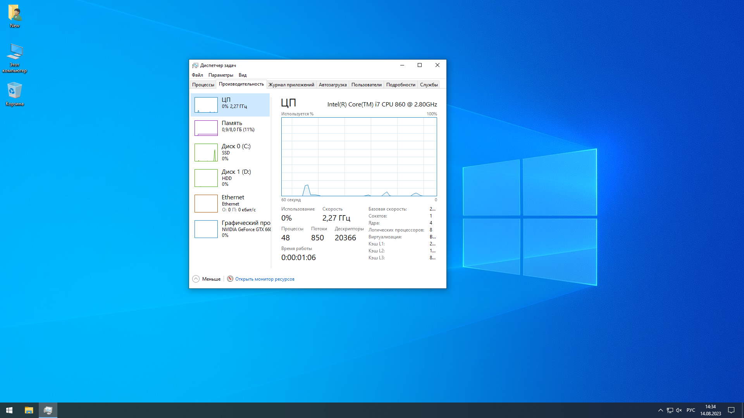Viewport: 744px width, 418px height.
Task: Switch to the Автозагрузка tab
Action: pos(332,85)
